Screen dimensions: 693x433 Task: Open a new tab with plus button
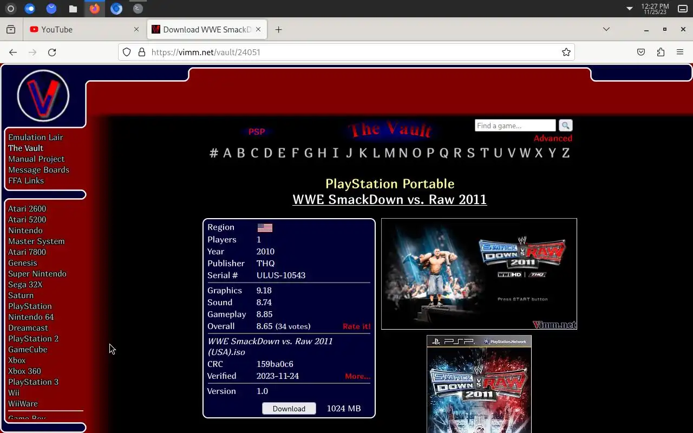click(x=278, y=30)
